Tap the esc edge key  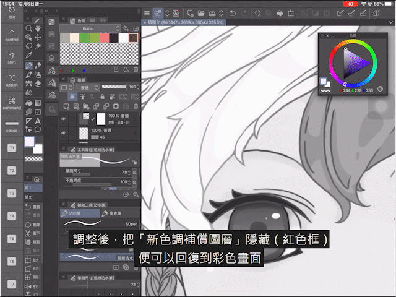(x=12, y=12)
